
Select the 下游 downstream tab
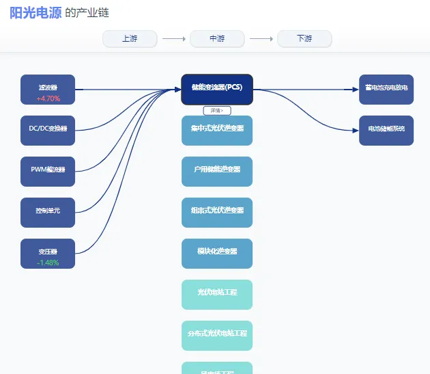(304, 39)
